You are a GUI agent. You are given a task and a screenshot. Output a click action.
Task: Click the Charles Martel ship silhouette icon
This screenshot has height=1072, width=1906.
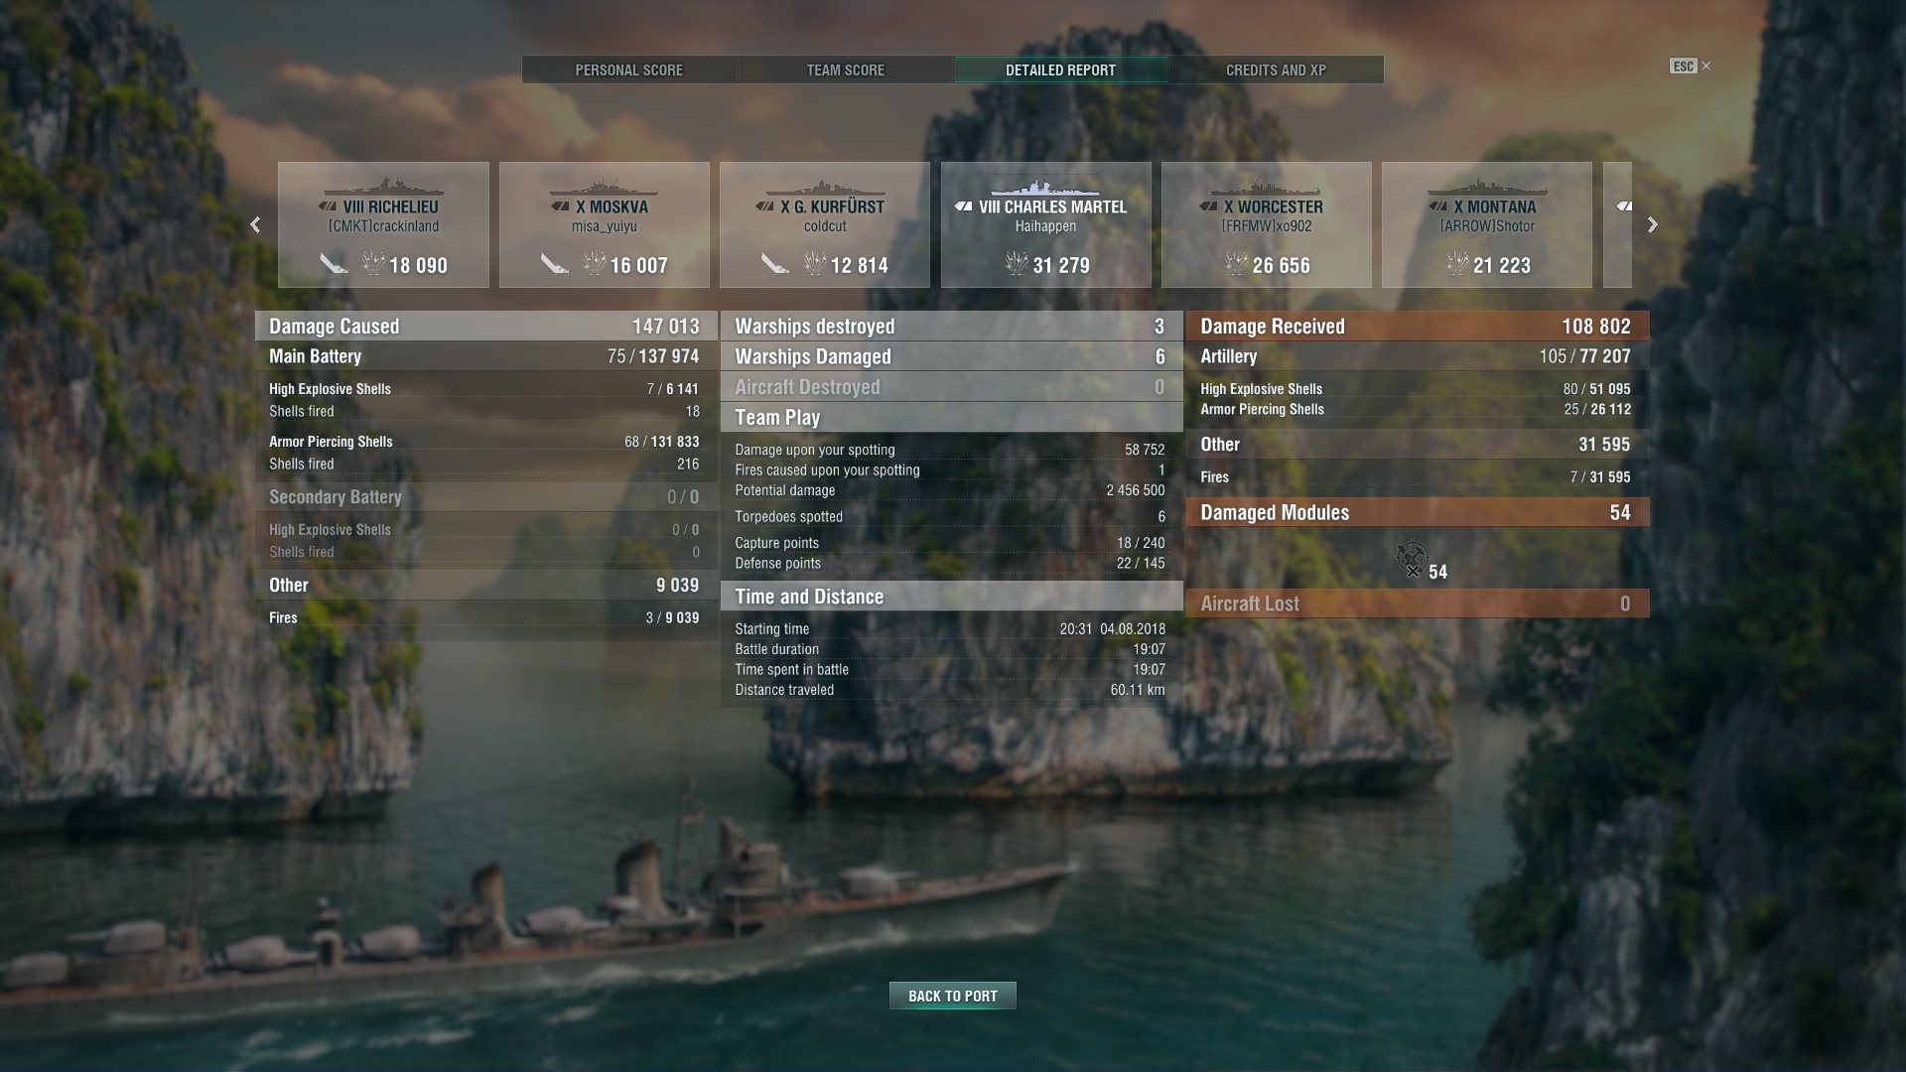point(1045,188)
